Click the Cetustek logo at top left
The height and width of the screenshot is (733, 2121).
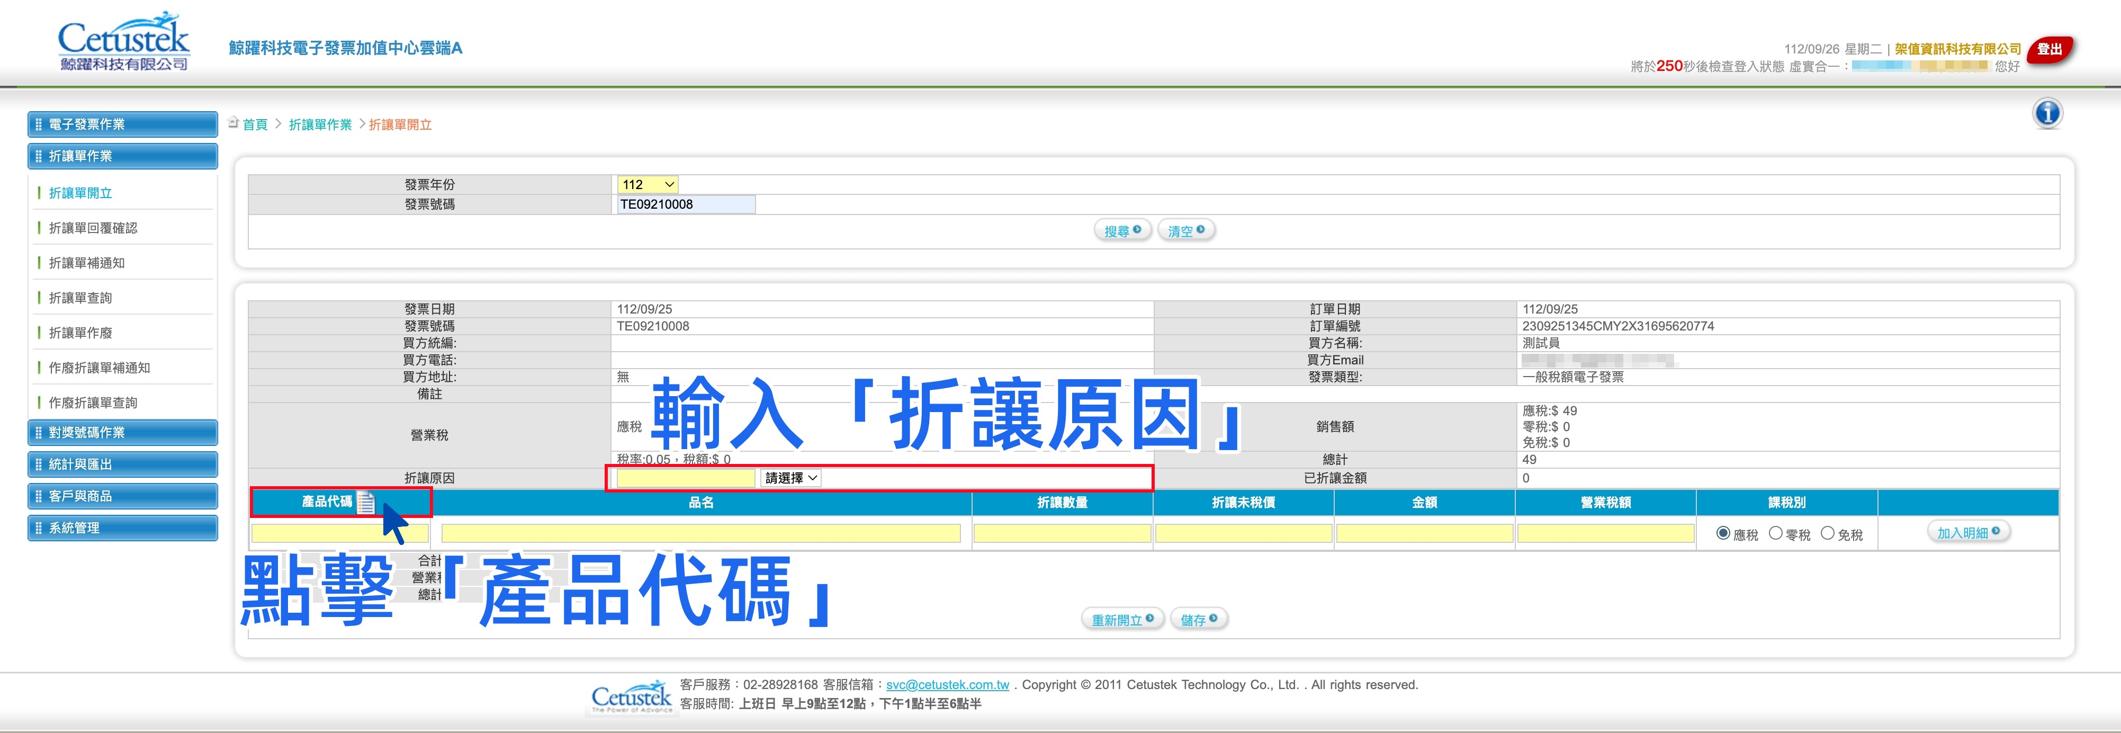[123, 42]
